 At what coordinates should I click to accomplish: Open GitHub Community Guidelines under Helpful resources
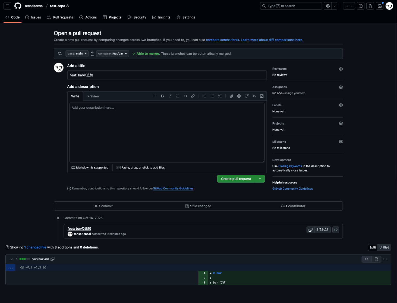pyautogui.click(x=293, y=189)
